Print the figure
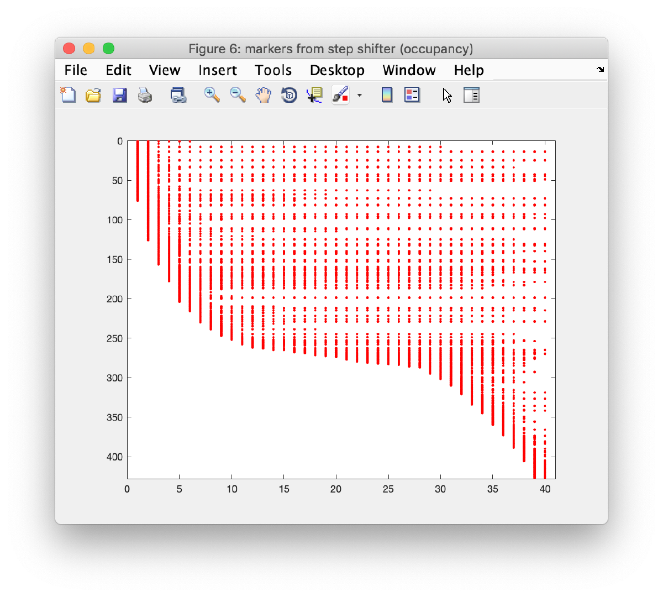The width and height of the screenshot is (663, 597). (145, 95)
